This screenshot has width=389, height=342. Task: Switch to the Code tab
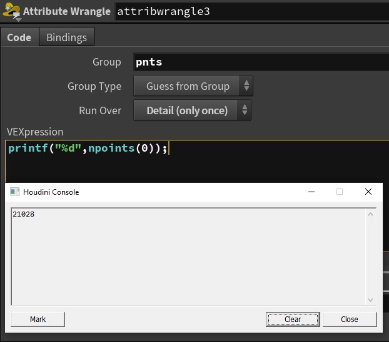pyautogui.click(x=19, y=37)
